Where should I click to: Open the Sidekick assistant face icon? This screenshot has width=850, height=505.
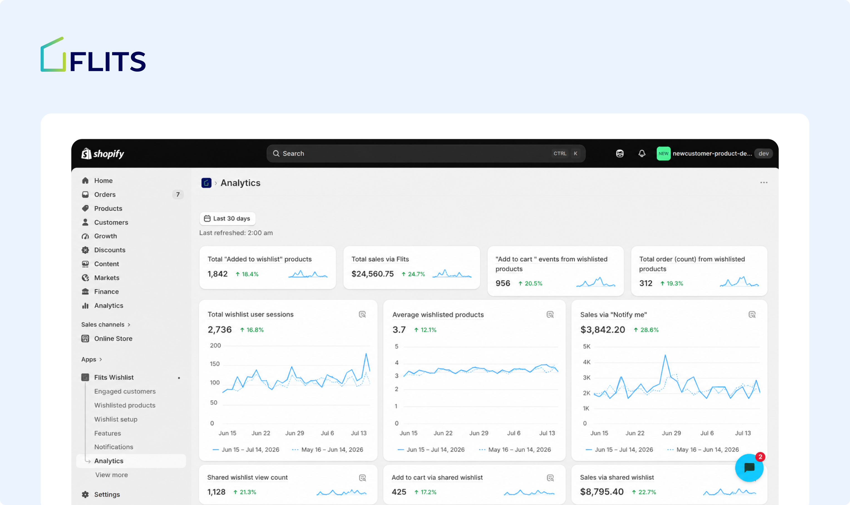tap(620, 153)
